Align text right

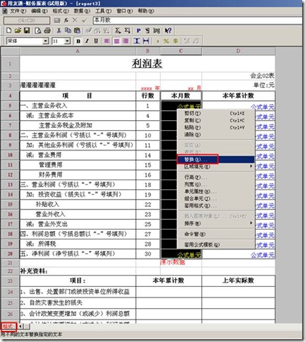pyautogui.click(x=126, y=41)
